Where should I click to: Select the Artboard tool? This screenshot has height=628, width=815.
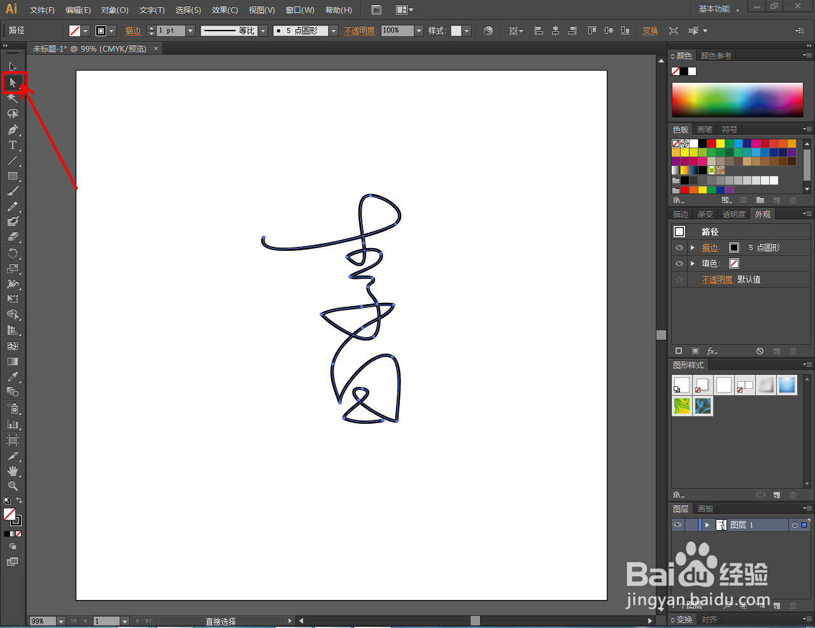tap(13, 440)
